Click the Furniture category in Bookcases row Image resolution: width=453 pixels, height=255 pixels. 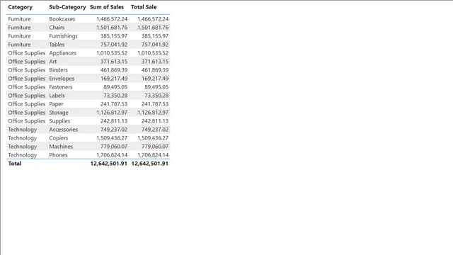[19, 19]
